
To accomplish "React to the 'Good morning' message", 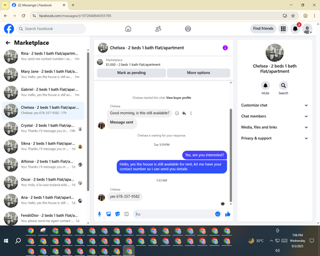I will (177, 113).
